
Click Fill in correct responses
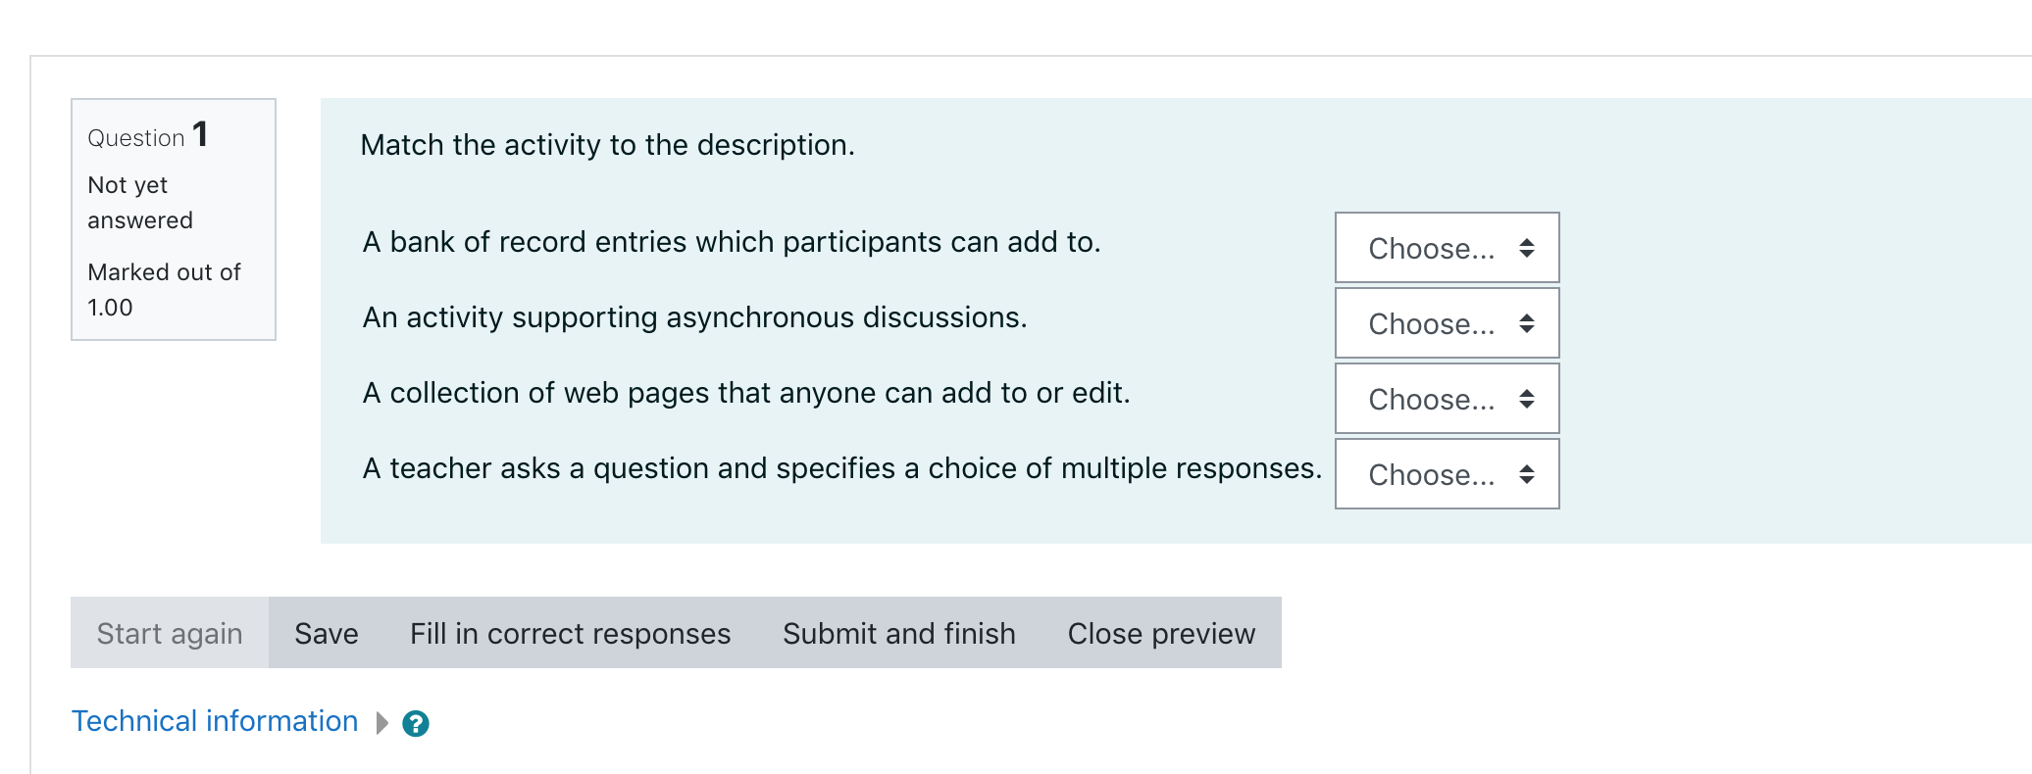click(x=571, y=633)
